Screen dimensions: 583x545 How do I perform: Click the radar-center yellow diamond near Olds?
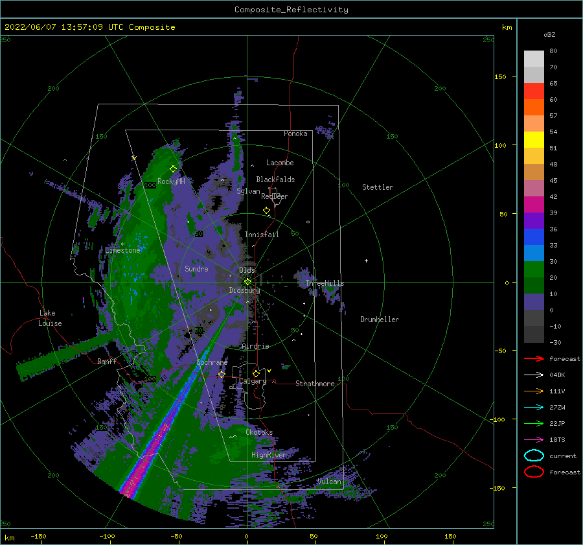[247, 282]
